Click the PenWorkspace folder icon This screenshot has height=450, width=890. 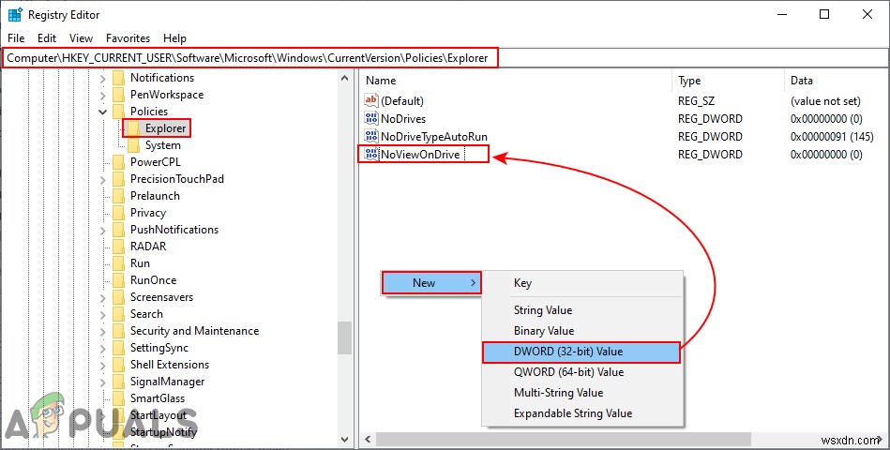[118, 95]
